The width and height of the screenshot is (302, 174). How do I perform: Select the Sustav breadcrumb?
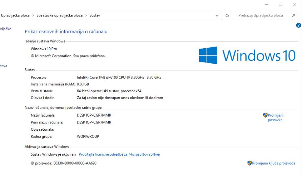coord(95,15)
